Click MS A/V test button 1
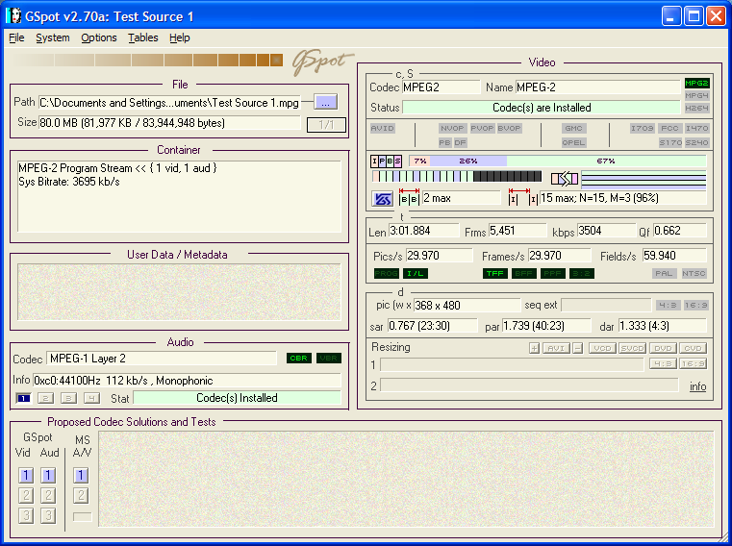 (81, 476)
